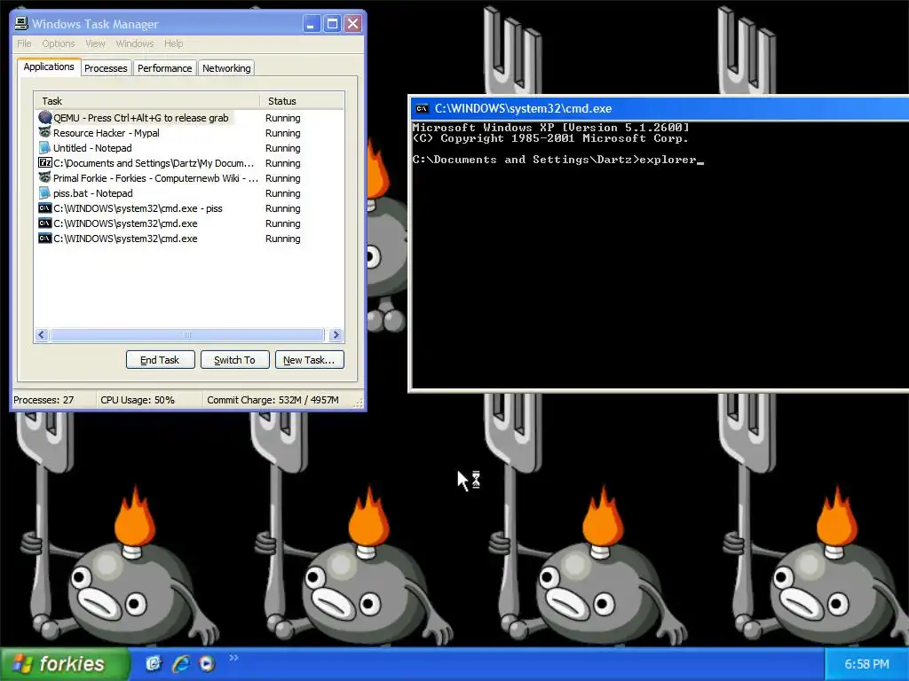Screen dimensions: 909x681
Task: Open the View menu in Task Manager
Action: (x=95, y=43)
